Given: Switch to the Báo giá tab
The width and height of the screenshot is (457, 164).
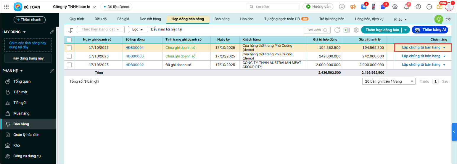Looking at the screenshot, I should [x=123, y=19].
